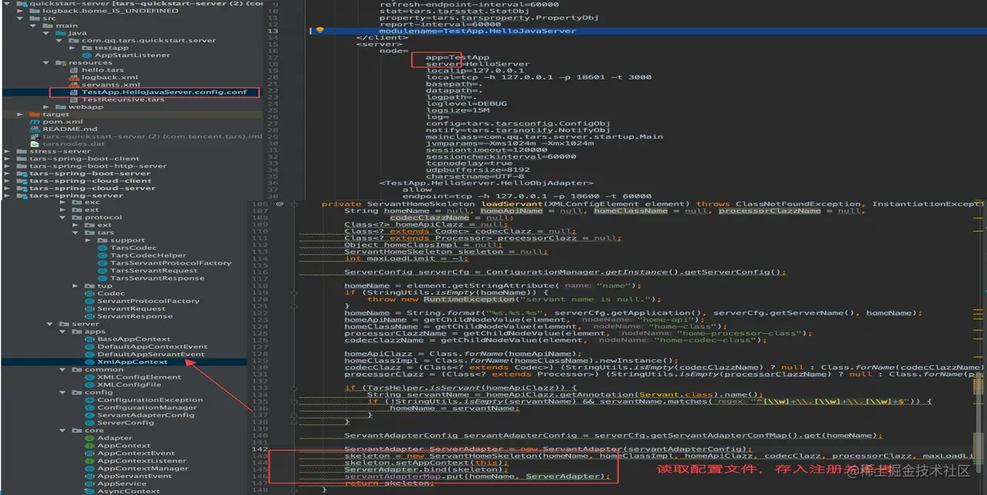Click the BaseAppContext class icon

[x=90, y=339]
